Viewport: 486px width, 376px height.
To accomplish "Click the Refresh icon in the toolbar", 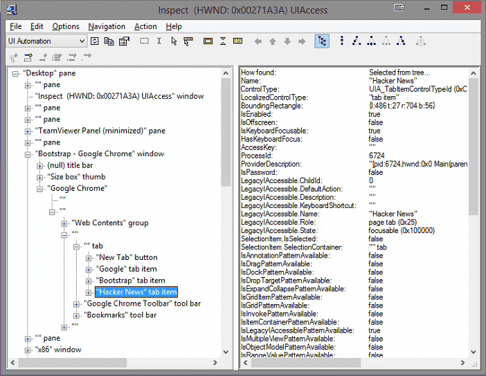I will click(96, 41).
